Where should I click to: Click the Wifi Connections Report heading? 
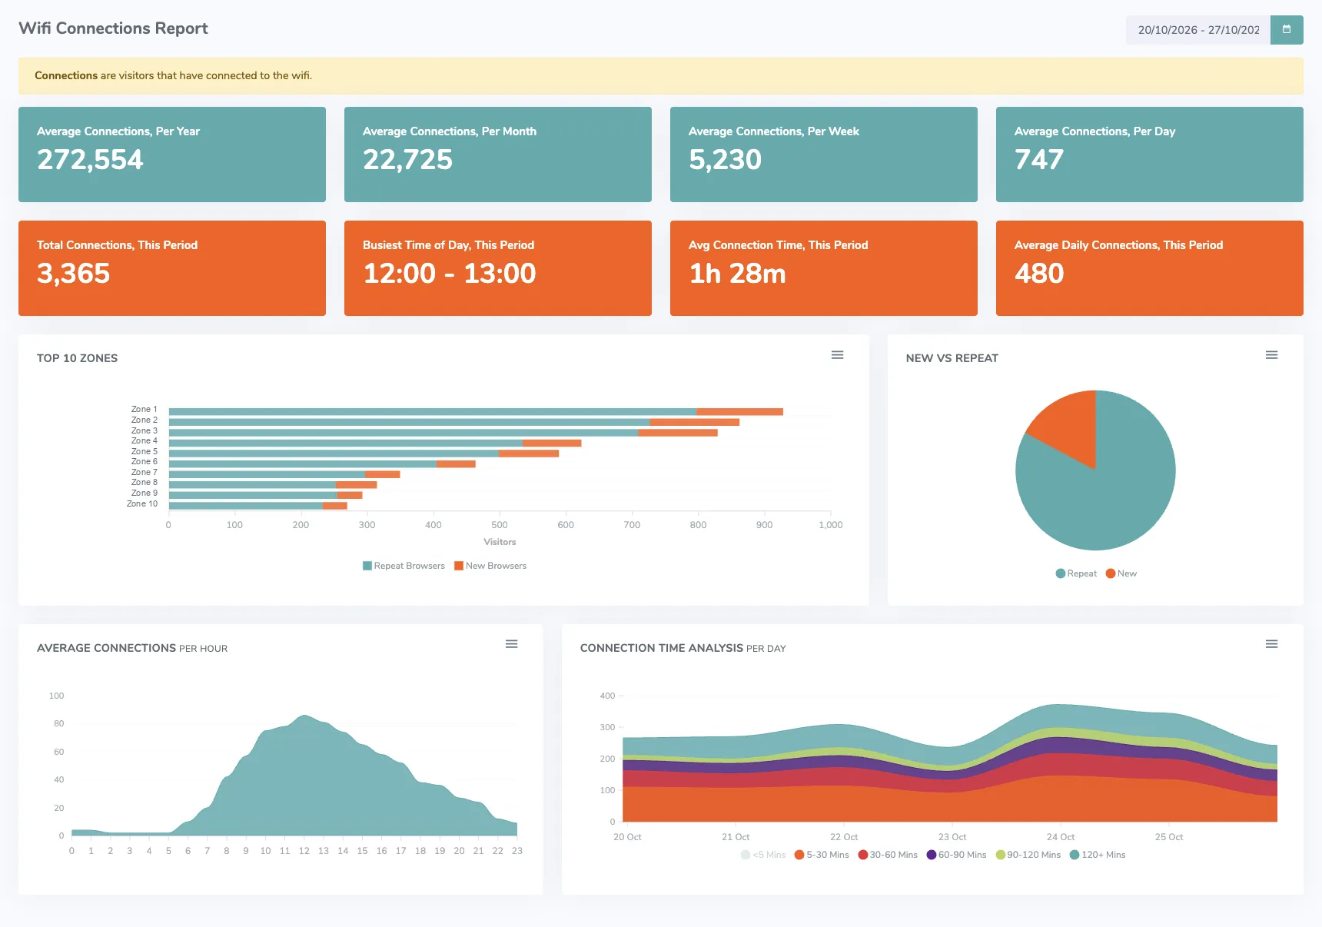coord(113,28)
